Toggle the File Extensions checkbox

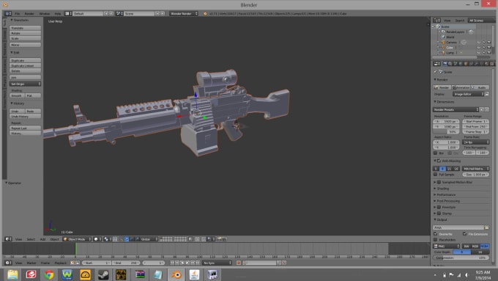464,234
